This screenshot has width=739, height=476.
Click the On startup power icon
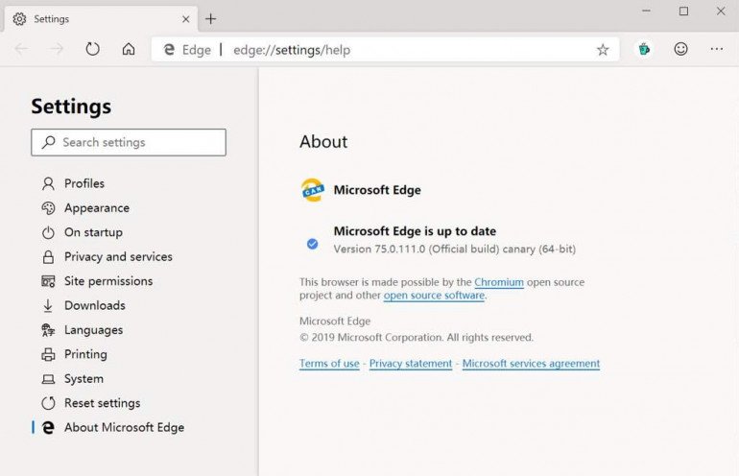48,232
